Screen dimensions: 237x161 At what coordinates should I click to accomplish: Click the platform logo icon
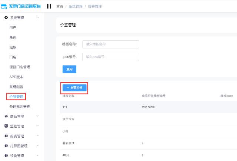[x=4, y=6]
